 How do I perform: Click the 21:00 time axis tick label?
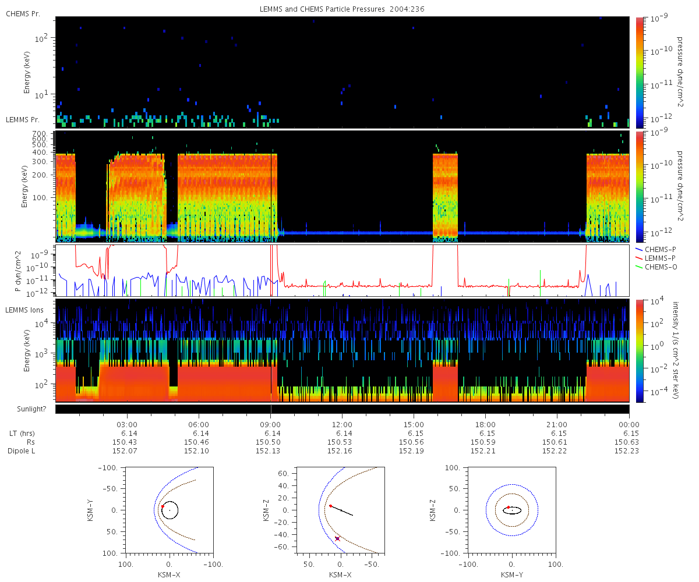pos(557,424)
